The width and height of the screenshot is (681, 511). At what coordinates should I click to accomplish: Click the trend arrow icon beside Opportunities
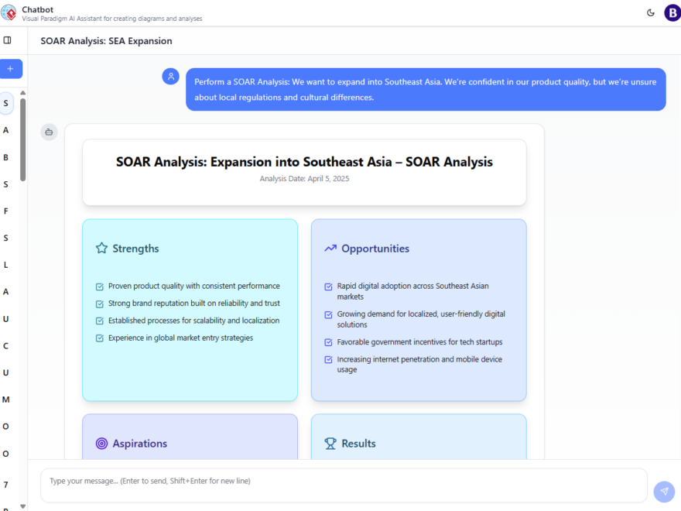pos(330,248)
